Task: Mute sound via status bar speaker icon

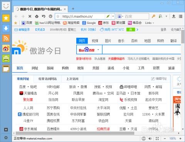Action: pos(150,139)
